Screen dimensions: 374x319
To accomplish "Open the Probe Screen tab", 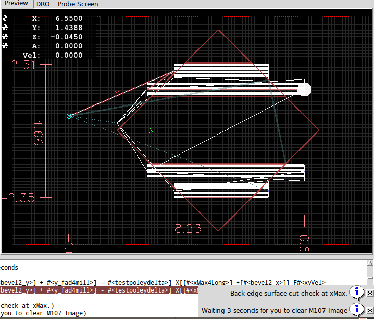I will (x=78, y=4).
